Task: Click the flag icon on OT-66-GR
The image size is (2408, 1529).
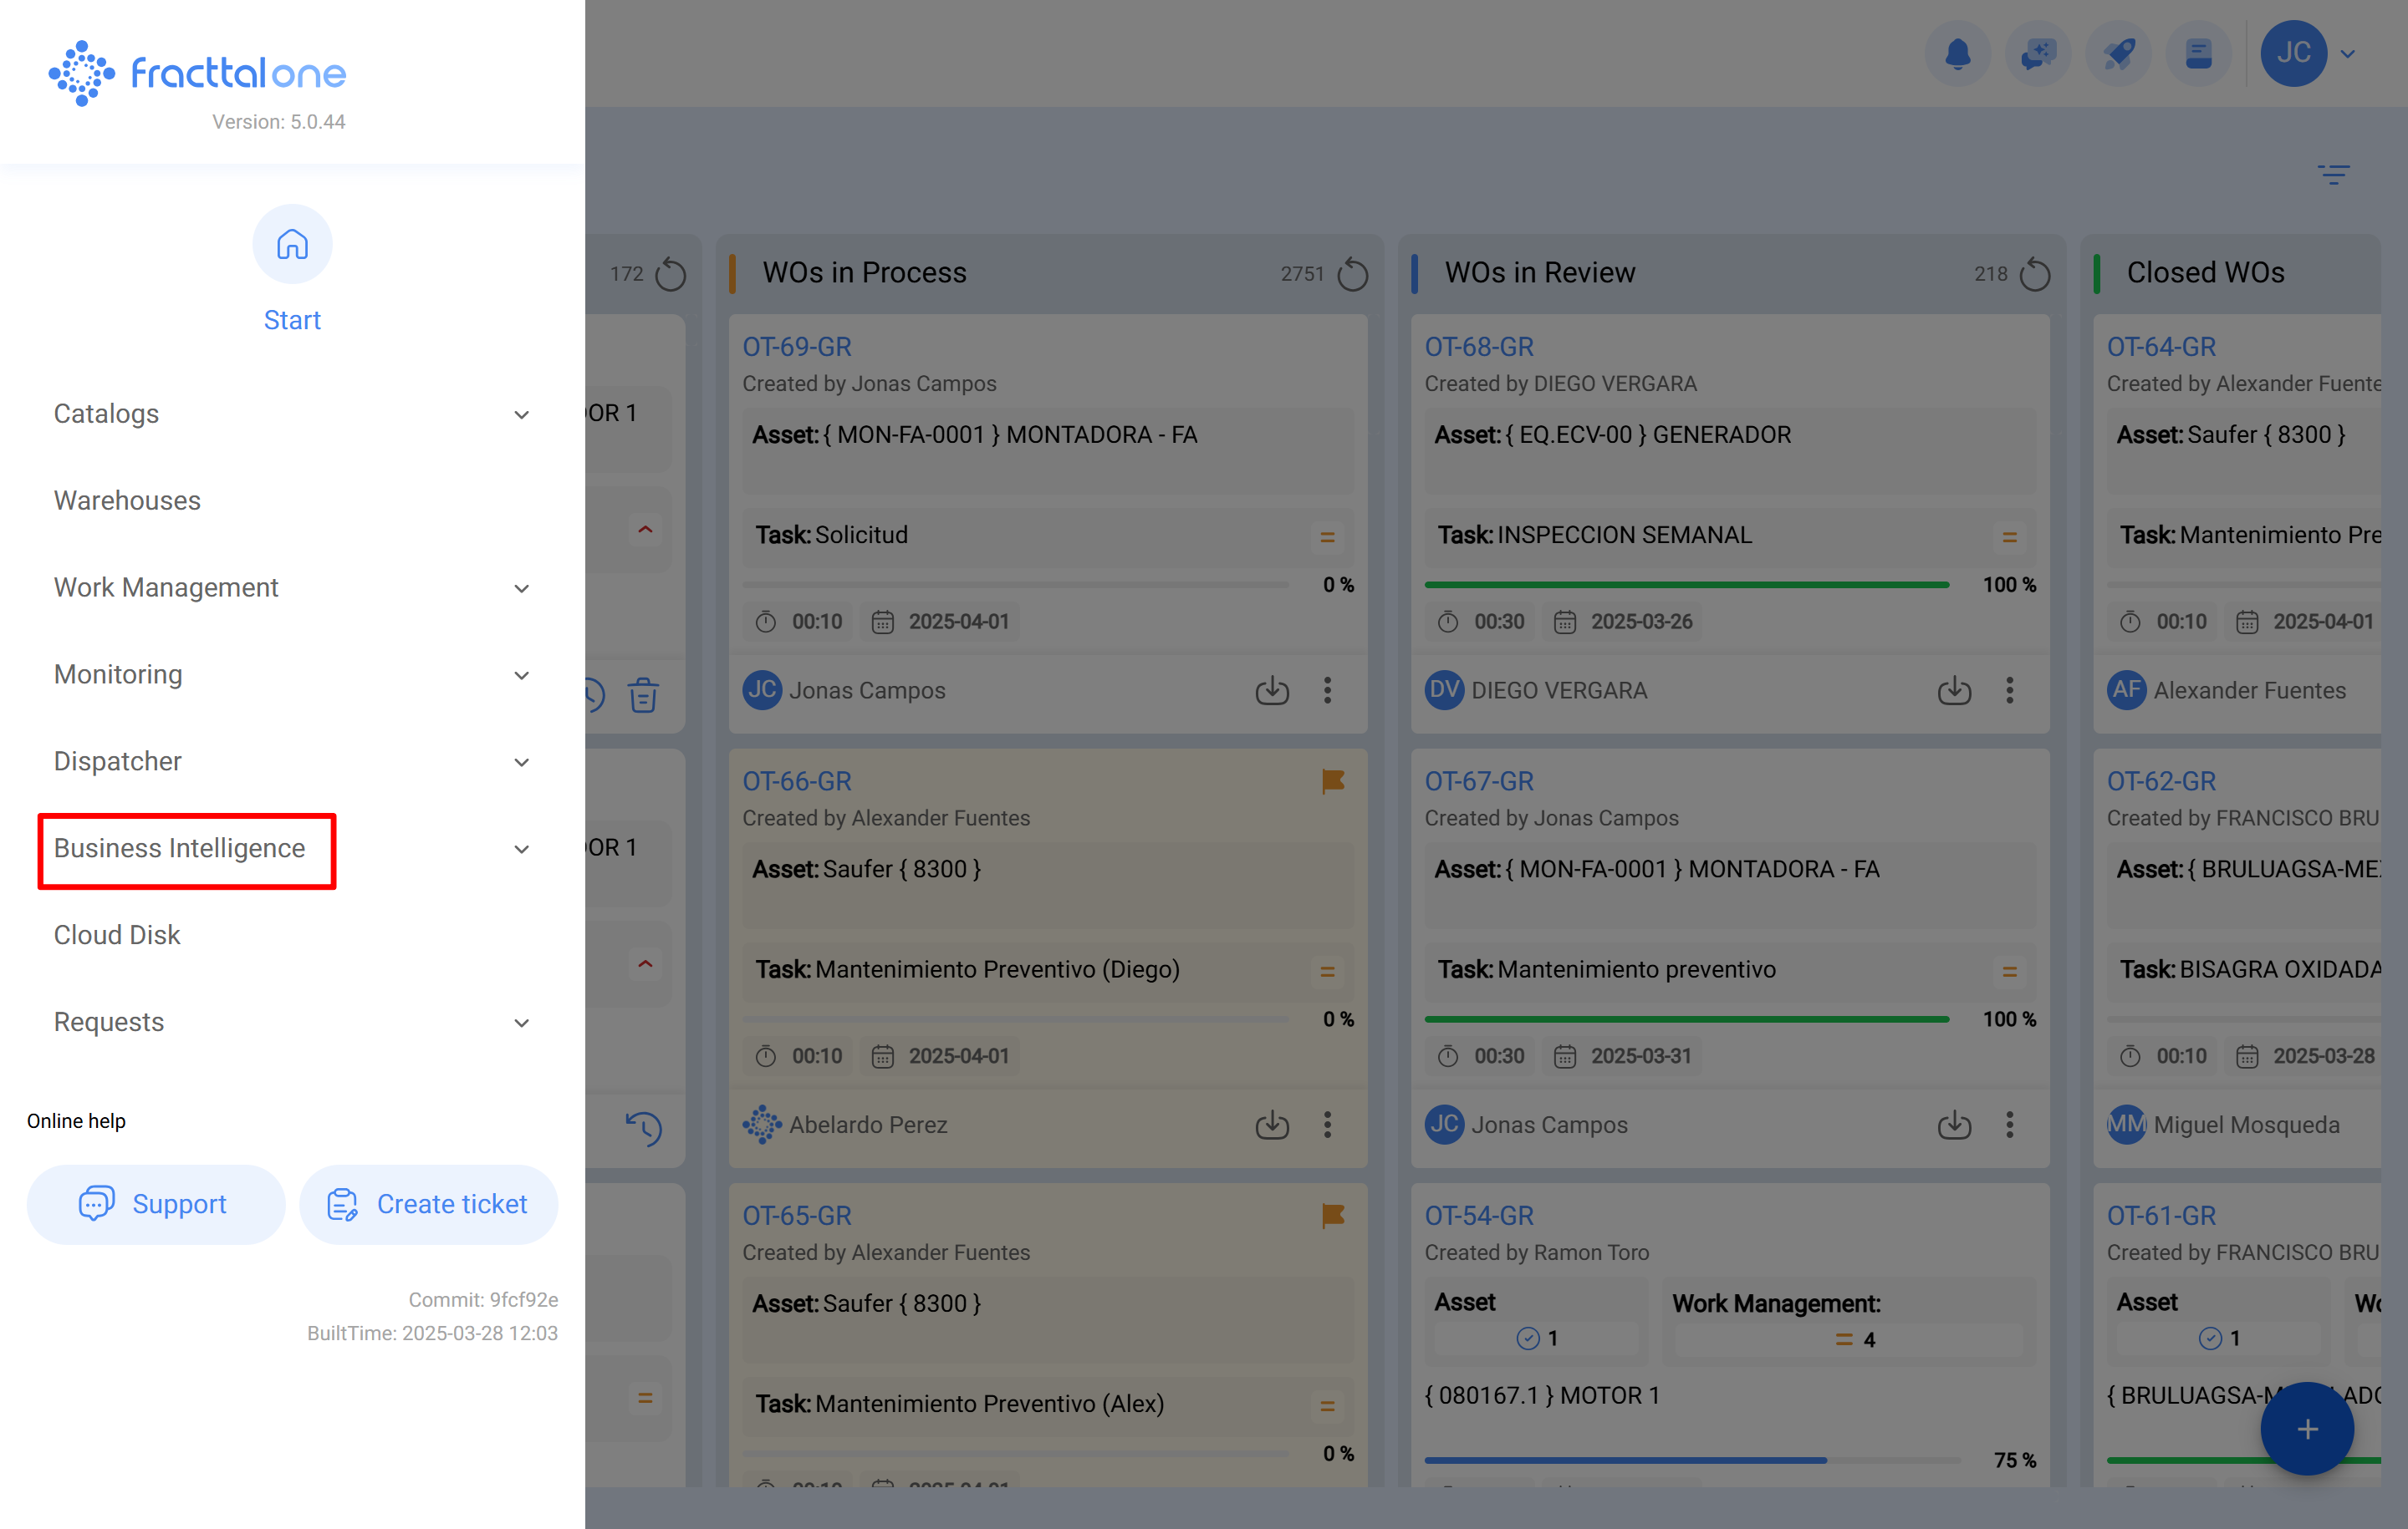Action: click(x=1333, y=780)
